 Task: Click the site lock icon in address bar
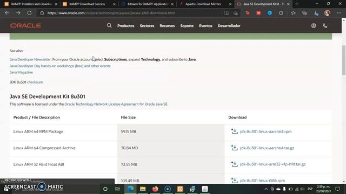pyautogui.click(x=42, y=13)
